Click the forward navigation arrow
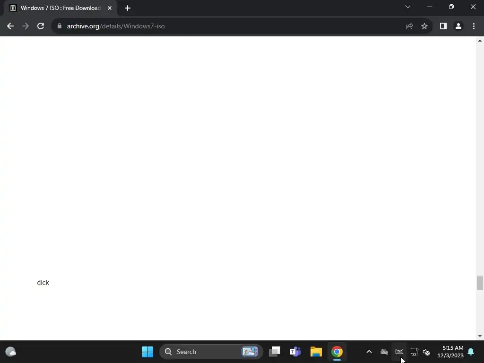This screenshot has width=484, height=363. click(x=26, y=26)
